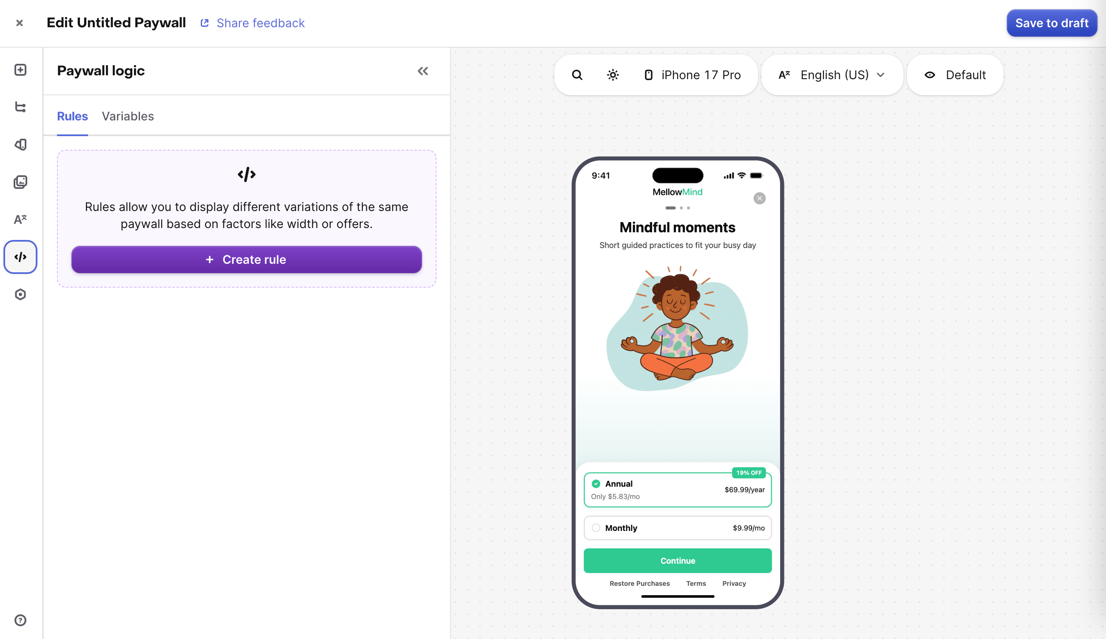Collapse the Paywall logic panel

[x=422, y=71]
